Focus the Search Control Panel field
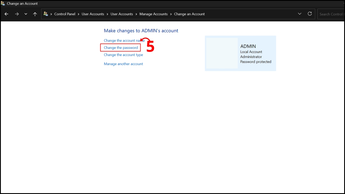345x194 pixels. (x=331, y=14)
